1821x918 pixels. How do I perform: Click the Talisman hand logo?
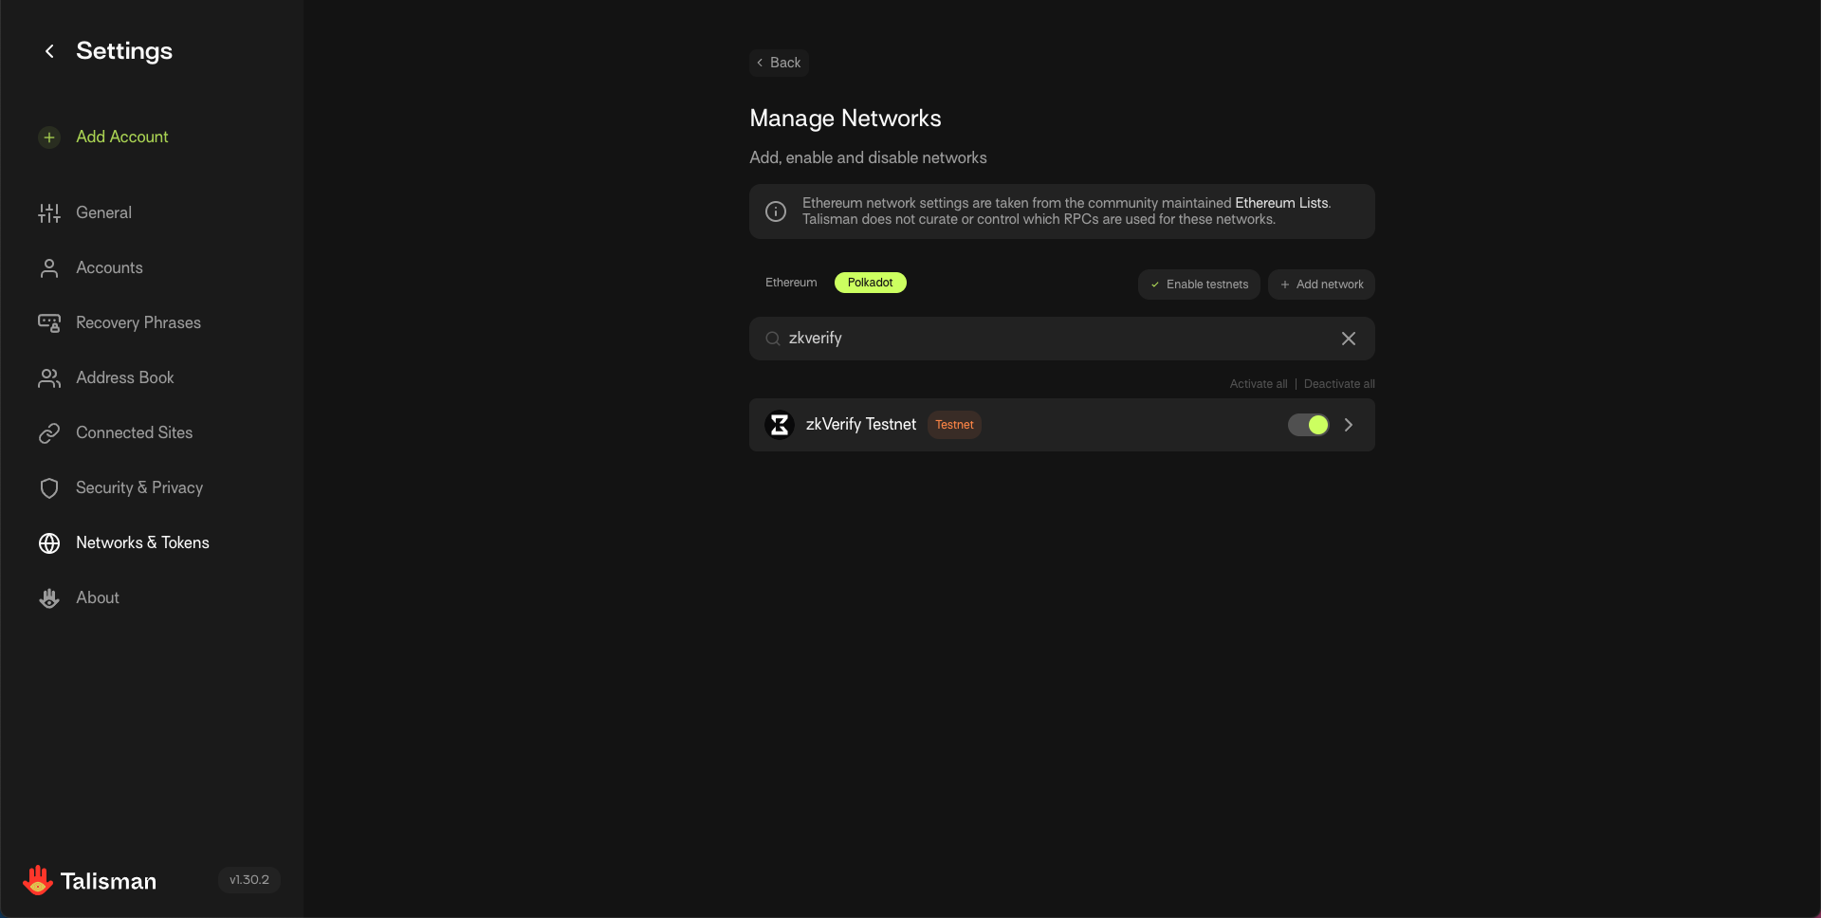pos(38,881)
